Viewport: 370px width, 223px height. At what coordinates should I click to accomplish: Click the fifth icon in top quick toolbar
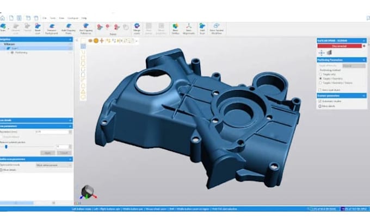[x=36, y=18]
